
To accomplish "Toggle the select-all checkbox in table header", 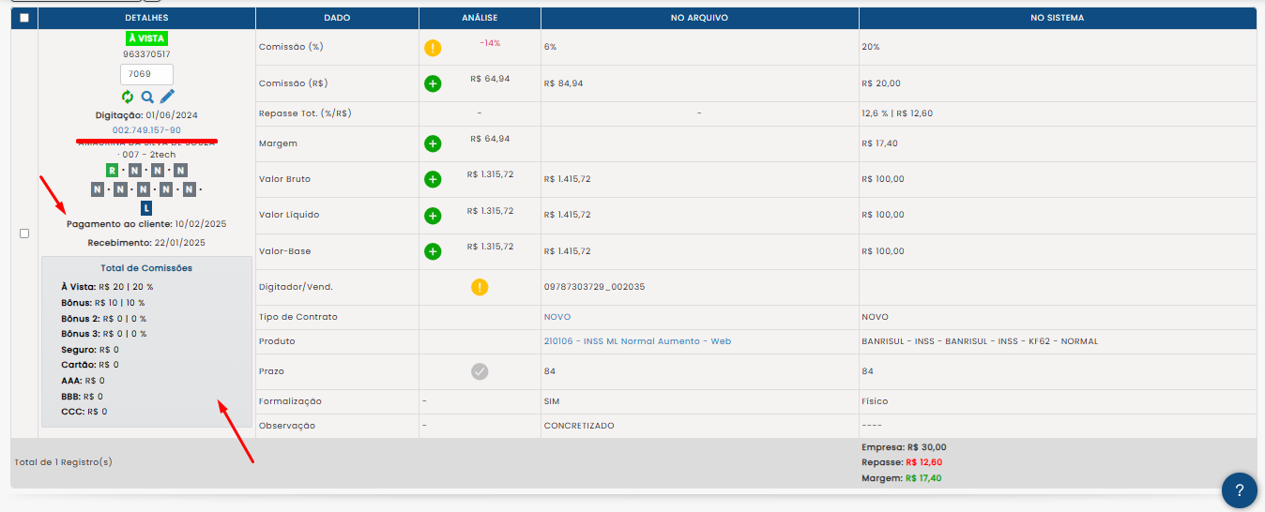I will [x=23, y=18].
